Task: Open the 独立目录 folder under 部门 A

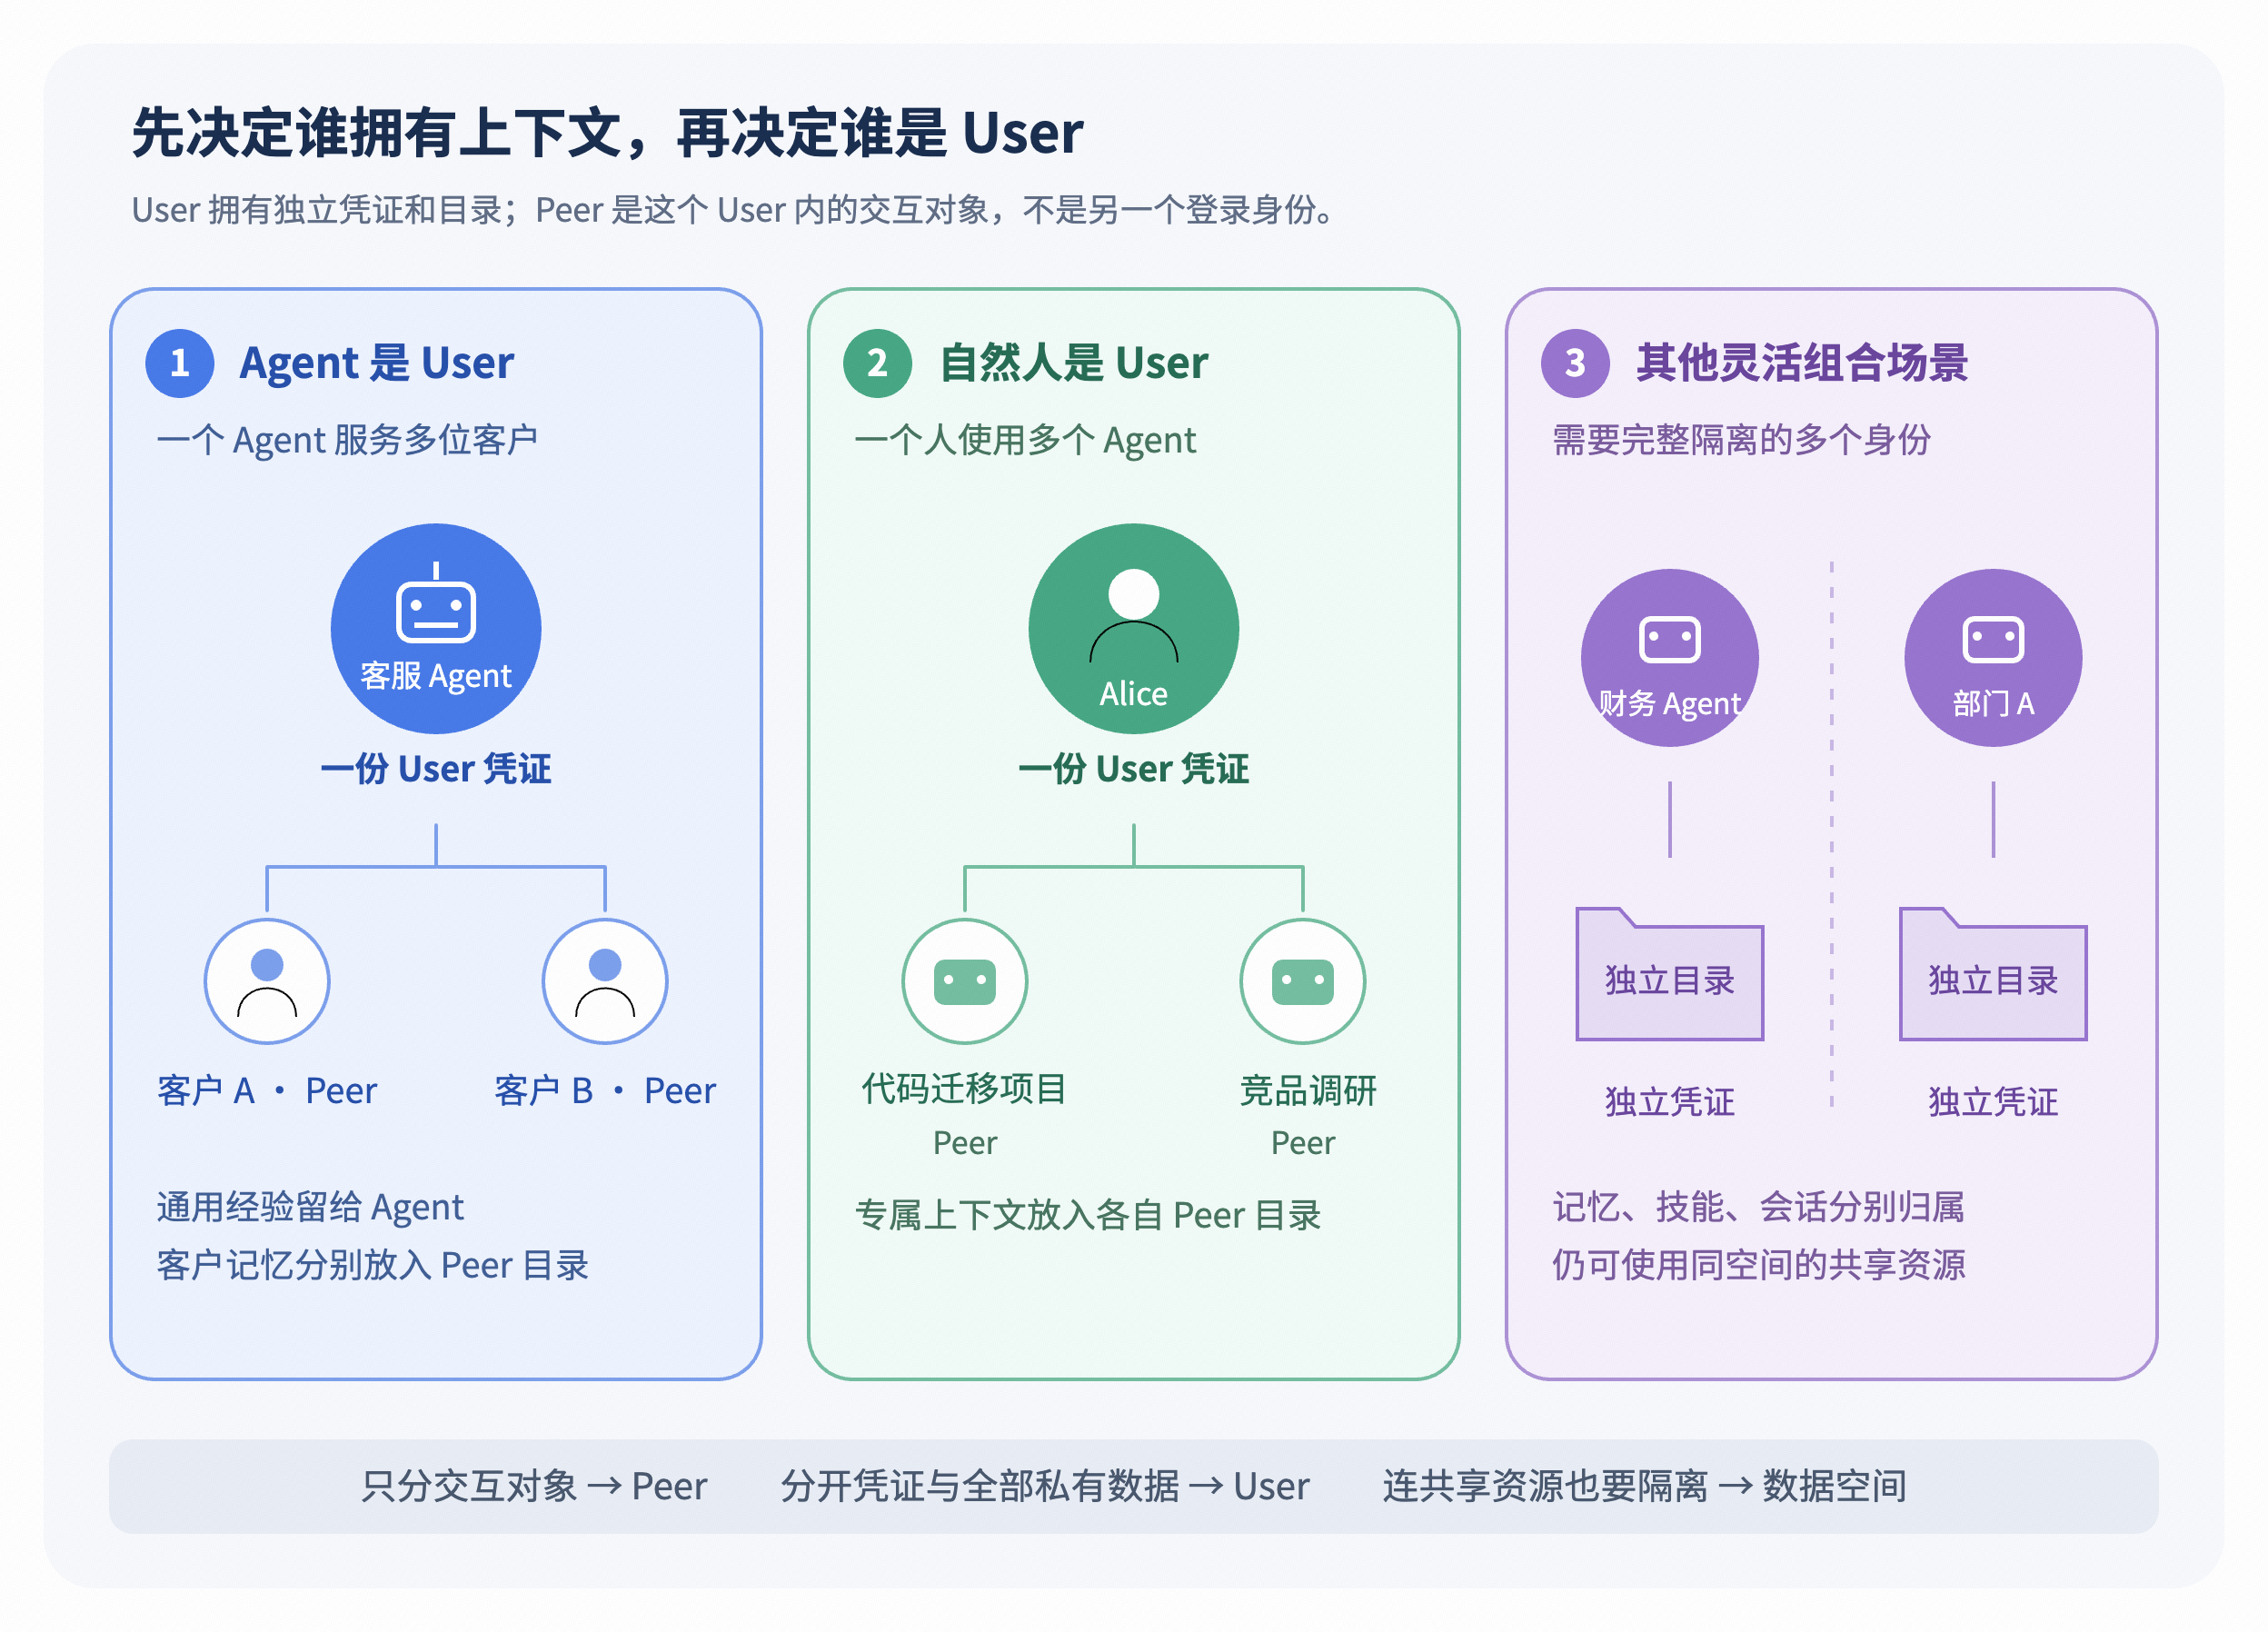Action: (x=1992, y=974)
